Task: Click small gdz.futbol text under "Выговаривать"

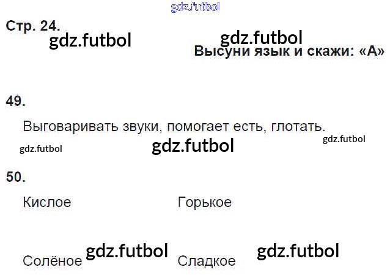Action: 41,148
